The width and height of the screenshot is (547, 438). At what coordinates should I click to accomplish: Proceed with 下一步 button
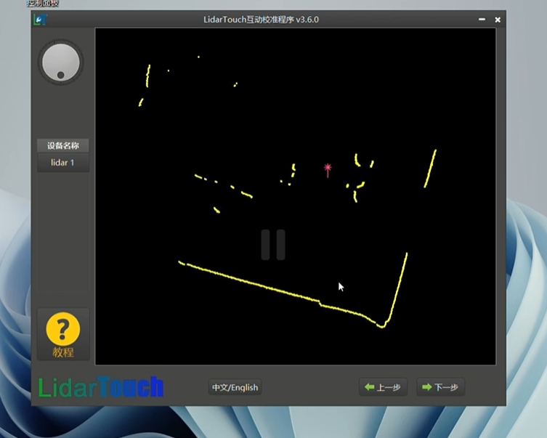(x=440, y=387)
